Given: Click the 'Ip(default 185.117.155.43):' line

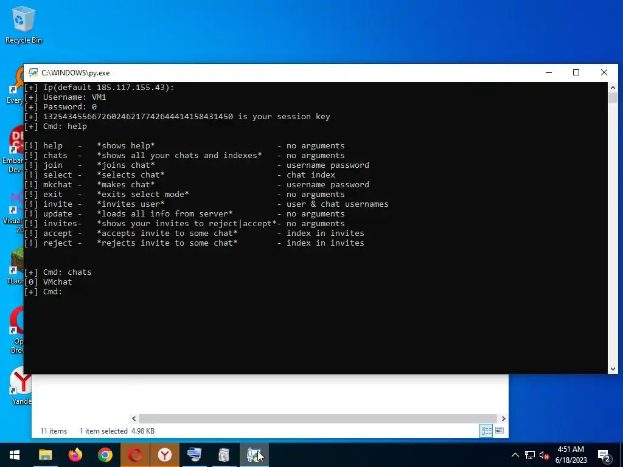Looking at the screenshot, I should (x=99, y=88).
